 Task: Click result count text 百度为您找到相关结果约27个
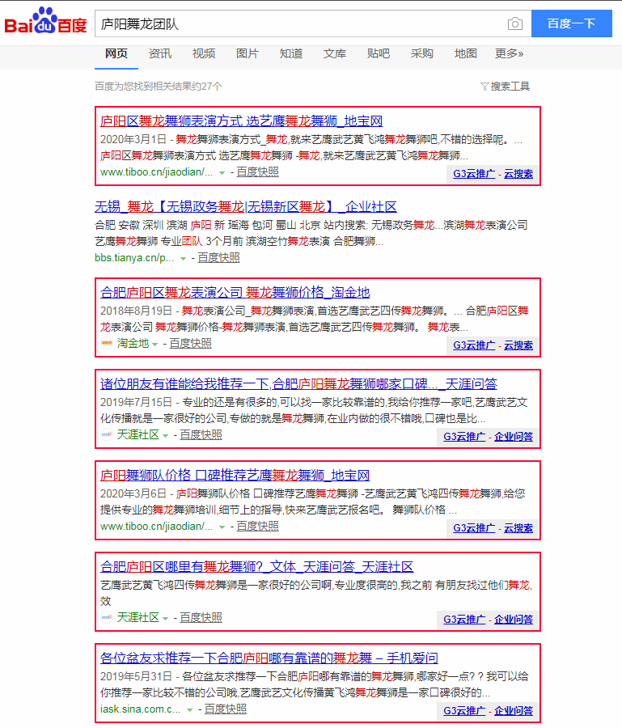[159, 87]
